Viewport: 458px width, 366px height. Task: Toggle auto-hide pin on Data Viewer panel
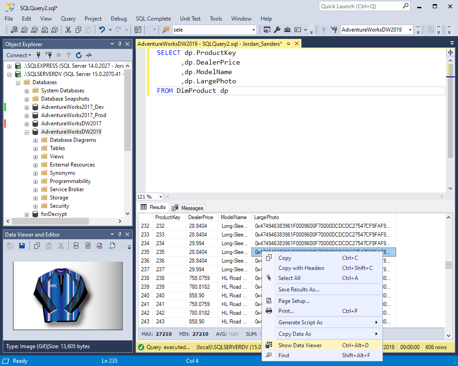(x=120, y=235)
